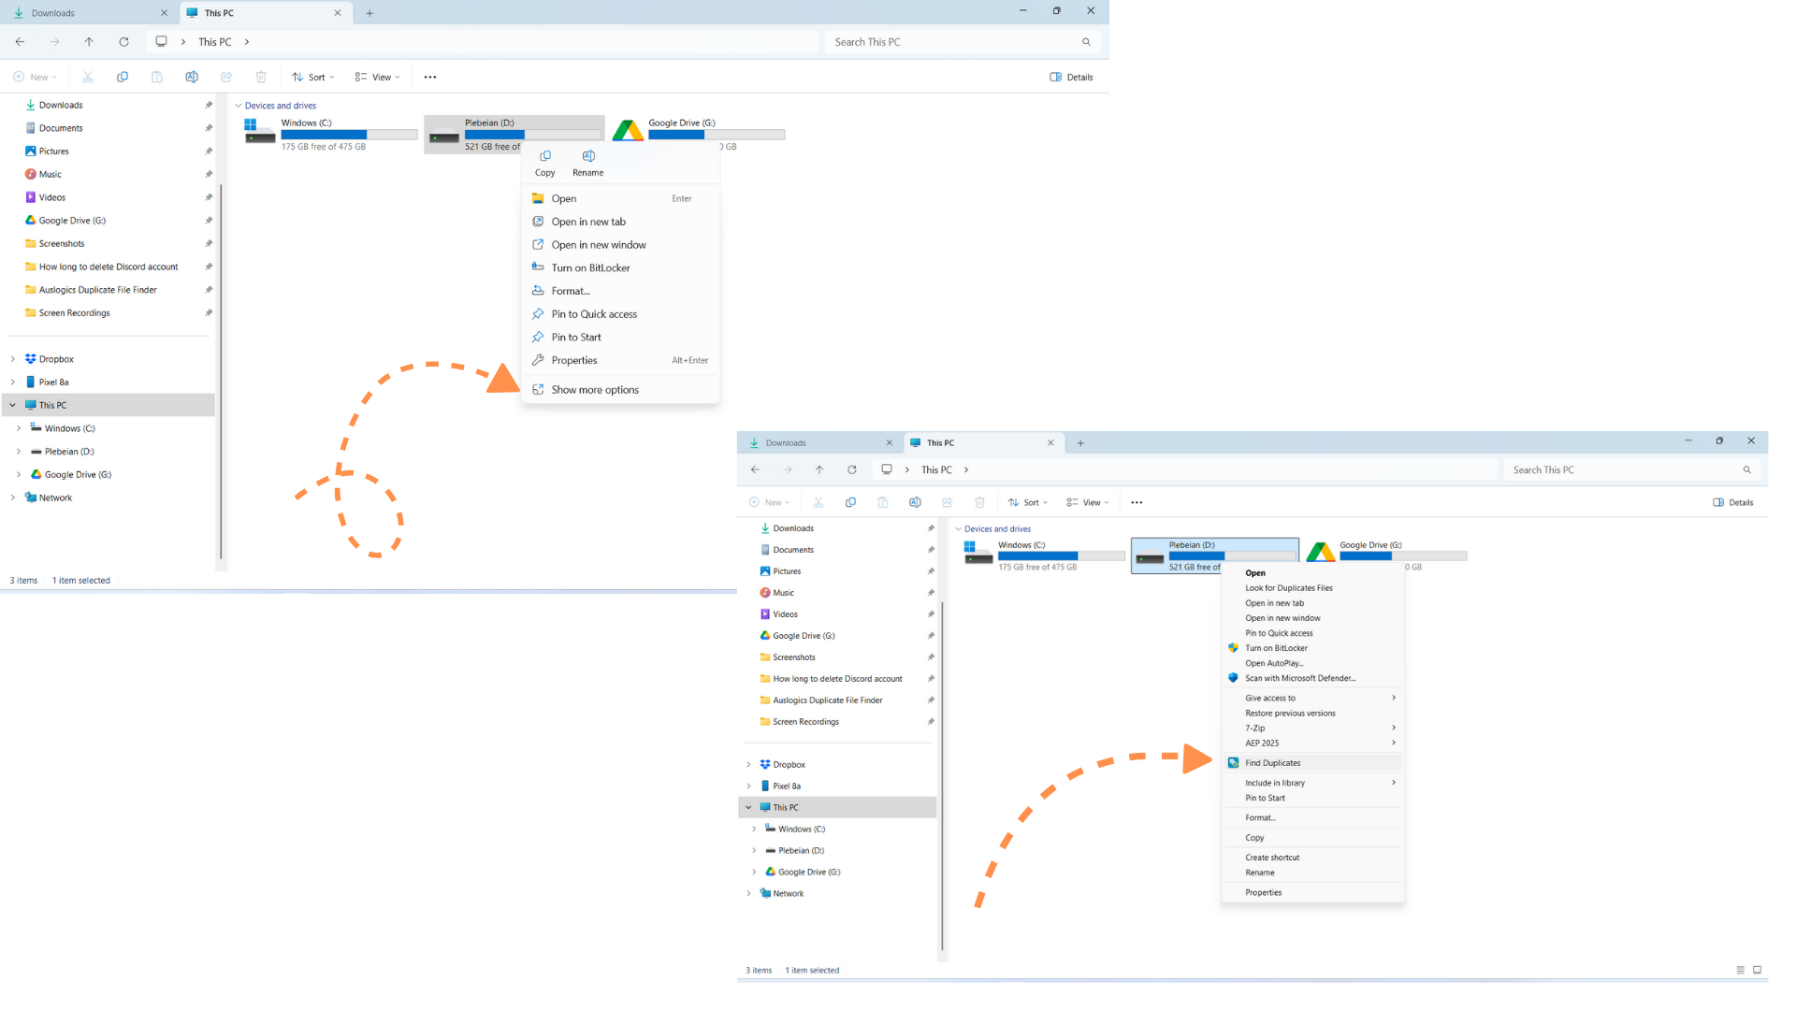Click Find Duplicates in the classic context menu
This screenshot has height=1010, width=1796.
pos(1272,763)
